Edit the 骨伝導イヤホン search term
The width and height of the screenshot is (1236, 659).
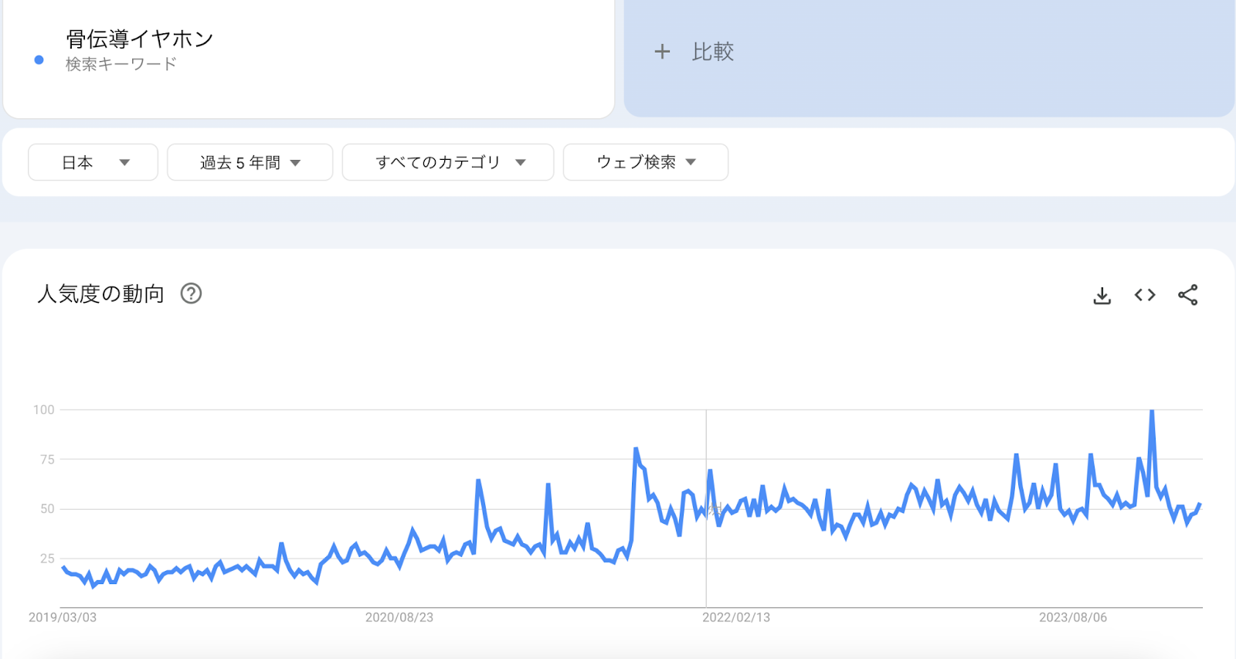click(x=140, y=39)
